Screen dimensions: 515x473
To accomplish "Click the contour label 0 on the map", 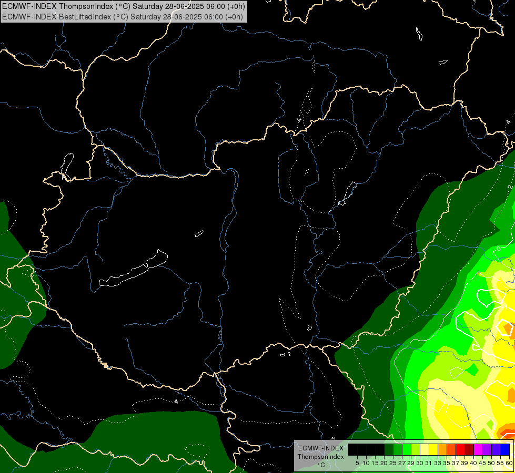I will pos(499,249).
